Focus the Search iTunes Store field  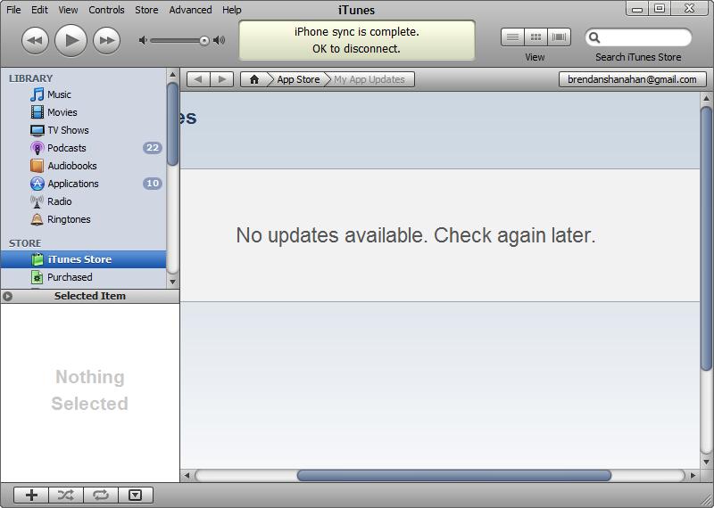click(638, 37)
